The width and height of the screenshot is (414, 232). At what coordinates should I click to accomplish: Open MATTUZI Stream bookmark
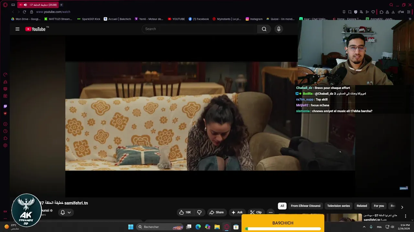click(x=58, y=19)
